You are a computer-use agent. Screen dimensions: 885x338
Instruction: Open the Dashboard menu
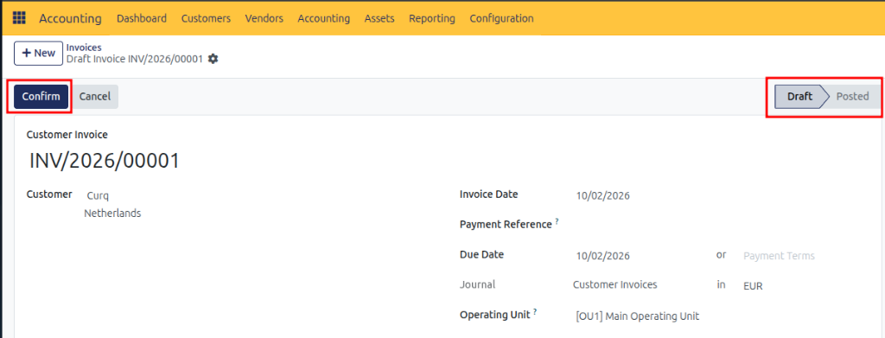142,19
